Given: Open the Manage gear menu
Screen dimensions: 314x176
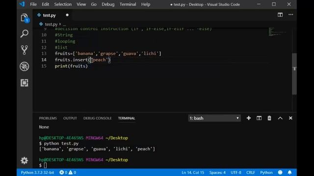Looking at the screenshot, I should click(x=25, y=160).
